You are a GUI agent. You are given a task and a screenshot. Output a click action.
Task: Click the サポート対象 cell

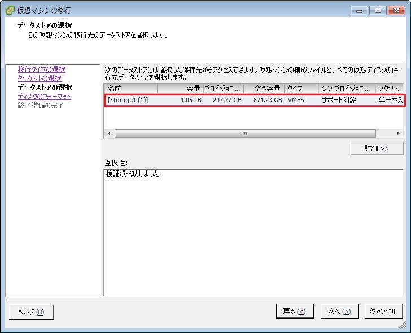click(339, 100)
